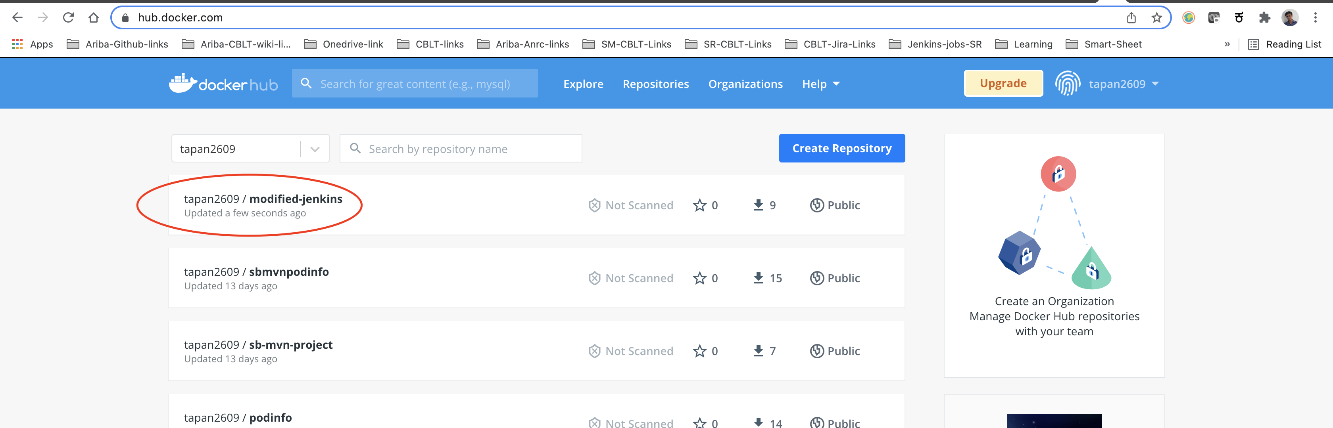Click the Public globe icon on sb-mvn-project
The image size is (1333, 428).
816,351
